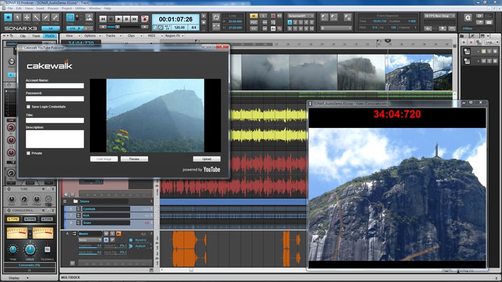
Task: Open the Clips dropdown menu
Action: point(133,36)
